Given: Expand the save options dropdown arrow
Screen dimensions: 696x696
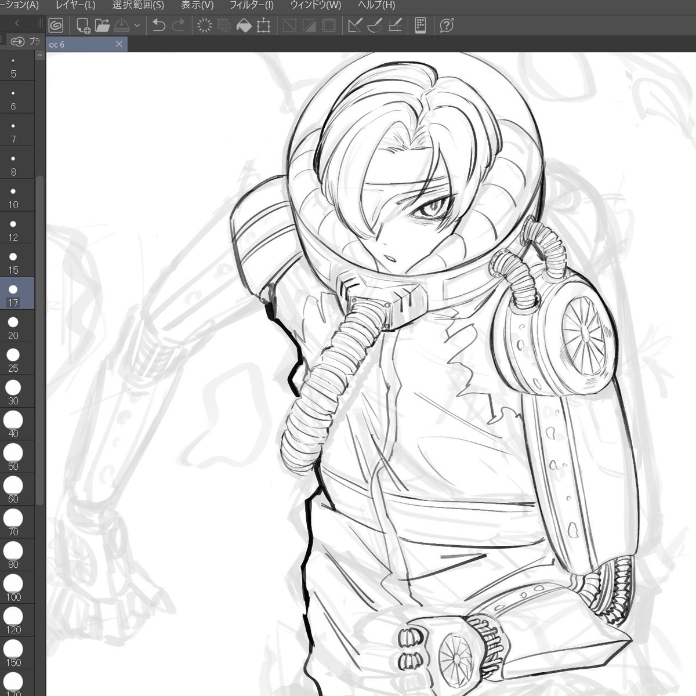Looking at the screenshot, I should [x=137, y=26].
